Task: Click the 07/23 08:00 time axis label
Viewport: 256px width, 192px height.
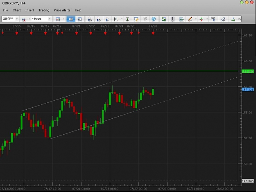Action: [x=110, y=189]
